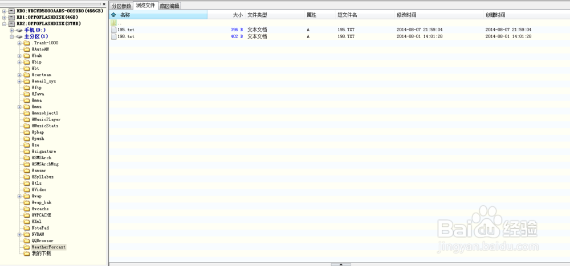Switch to the 浏览文件 tab
Image resolution: width=570 pixels, height=266 pixels.
(x=145, y=6)
